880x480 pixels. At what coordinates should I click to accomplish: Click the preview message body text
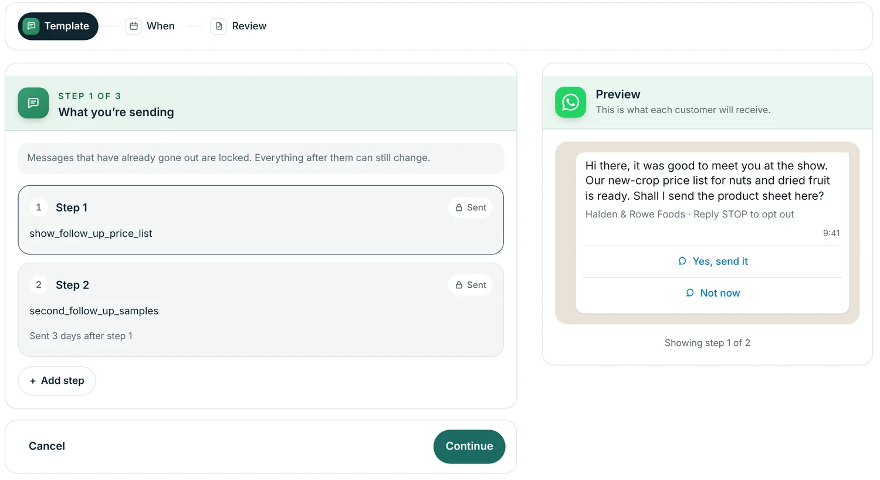[x=708, y=181]
